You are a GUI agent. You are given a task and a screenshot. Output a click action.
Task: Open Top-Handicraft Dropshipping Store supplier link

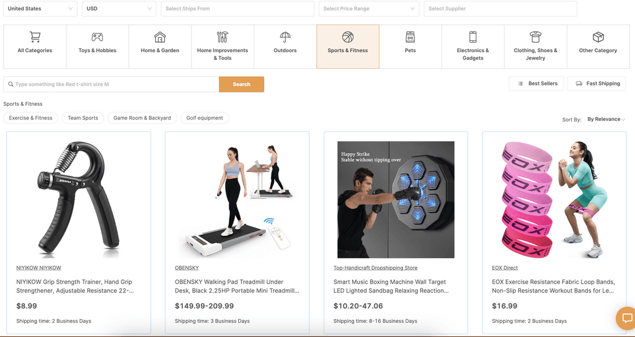pos(375,268)
